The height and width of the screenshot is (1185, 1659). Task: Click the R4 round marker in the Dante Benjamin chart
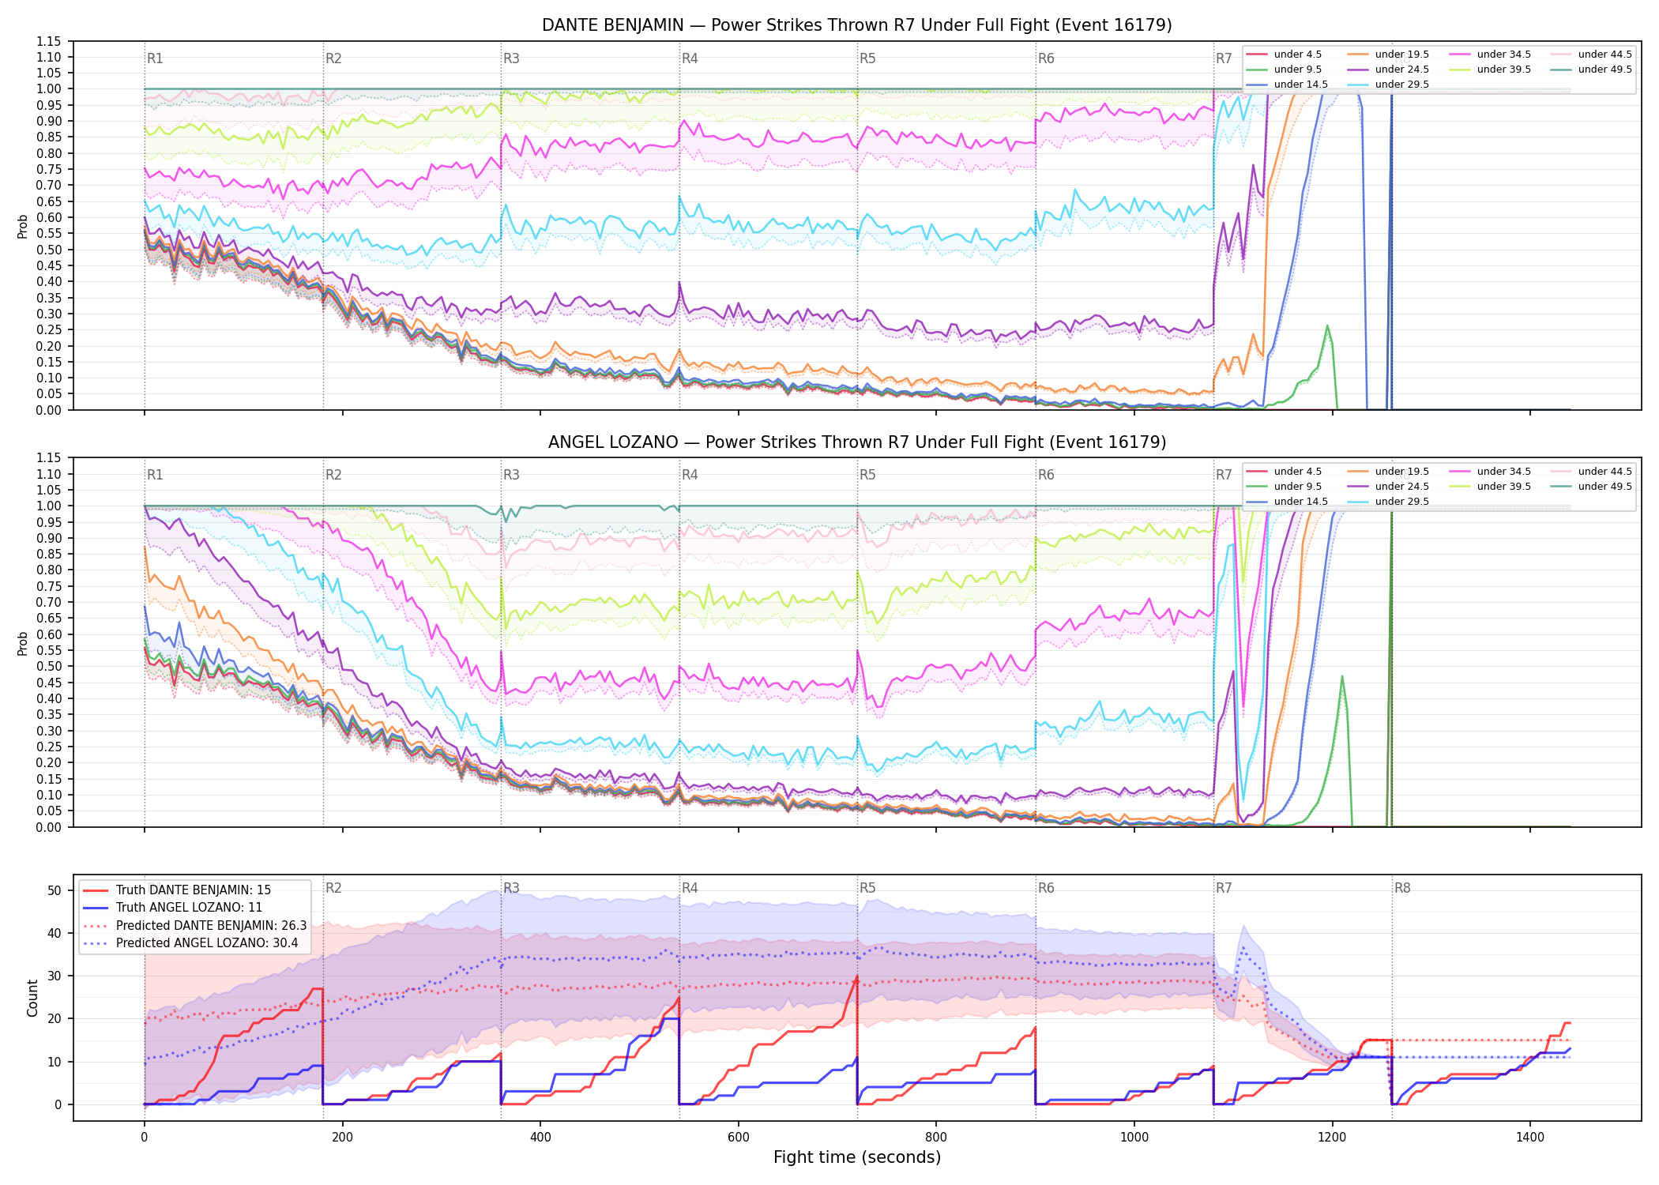(x=690, y=58)
